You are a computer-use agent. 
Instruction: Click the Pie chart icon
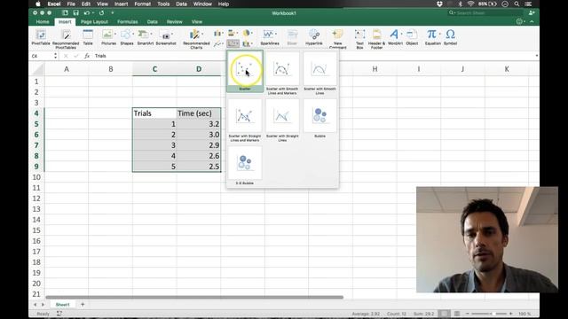click(247, 34)
